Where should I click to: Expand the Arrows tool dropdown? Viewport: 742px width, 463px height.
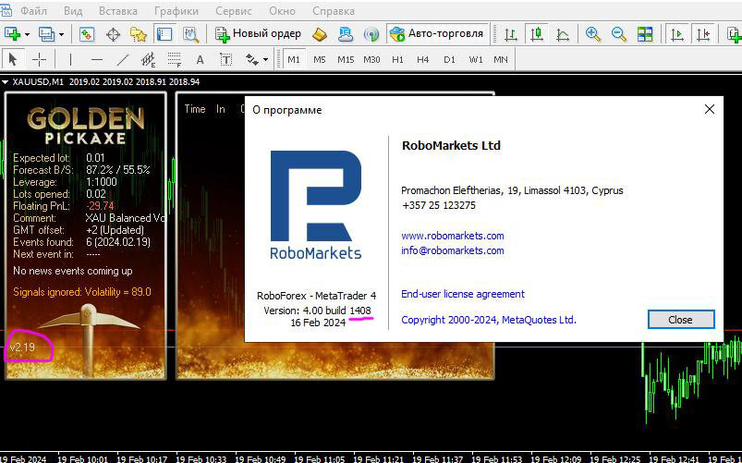point(265,60)
